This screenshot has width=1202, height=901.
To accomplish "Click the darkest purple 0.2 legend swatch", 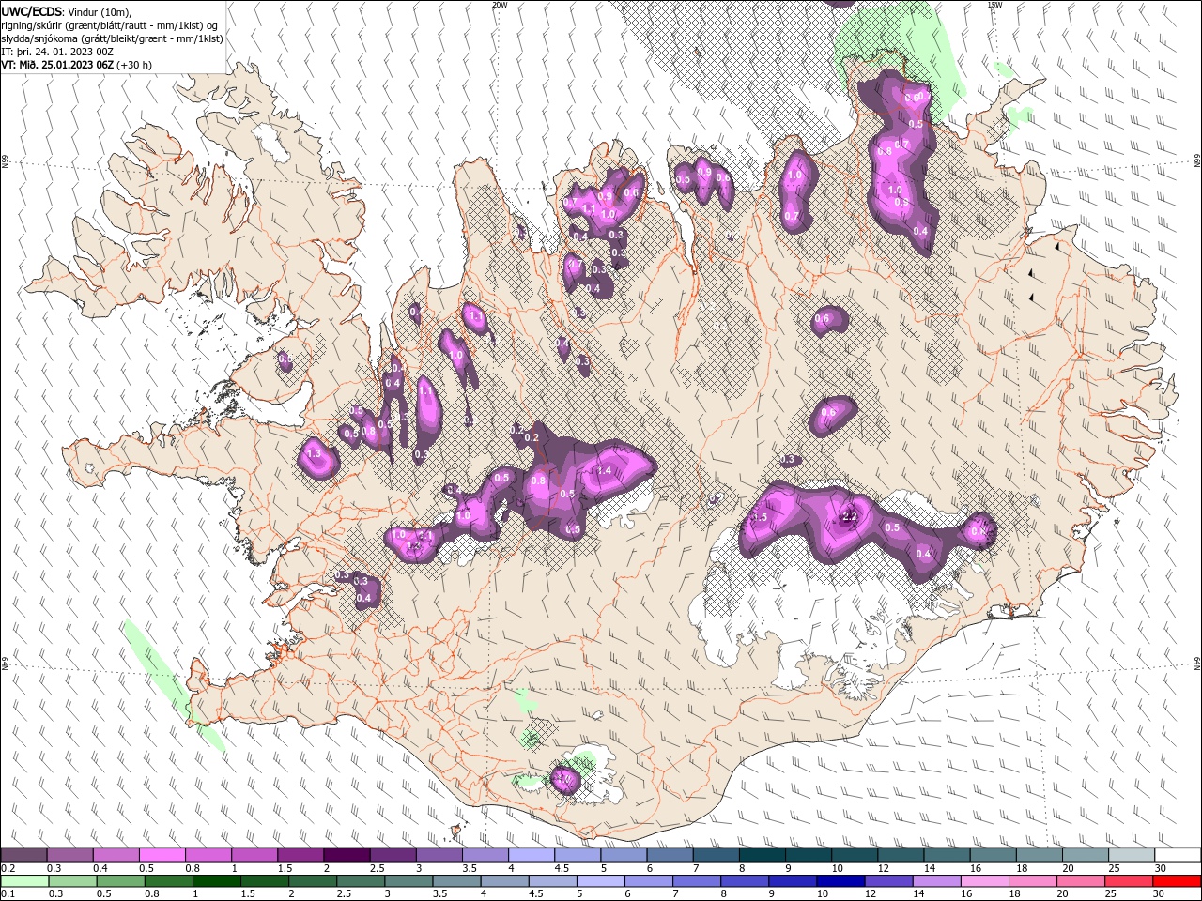I will click(x=23, y=854).
